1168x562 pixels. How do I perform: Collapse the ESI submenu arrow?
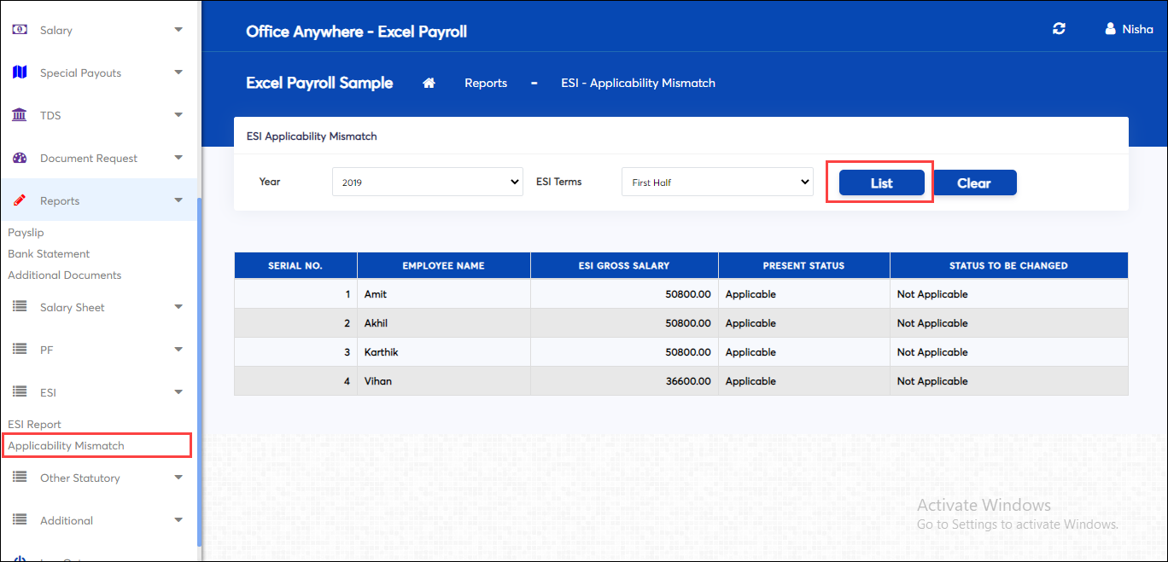click(178, 392)
